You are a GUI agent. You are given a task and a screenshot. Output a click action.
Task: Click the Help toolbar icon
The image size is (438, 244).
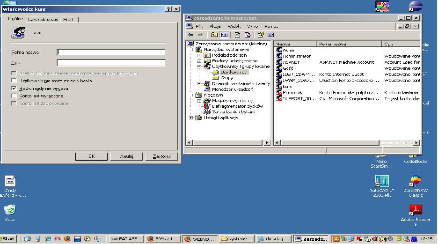(261, 35)
